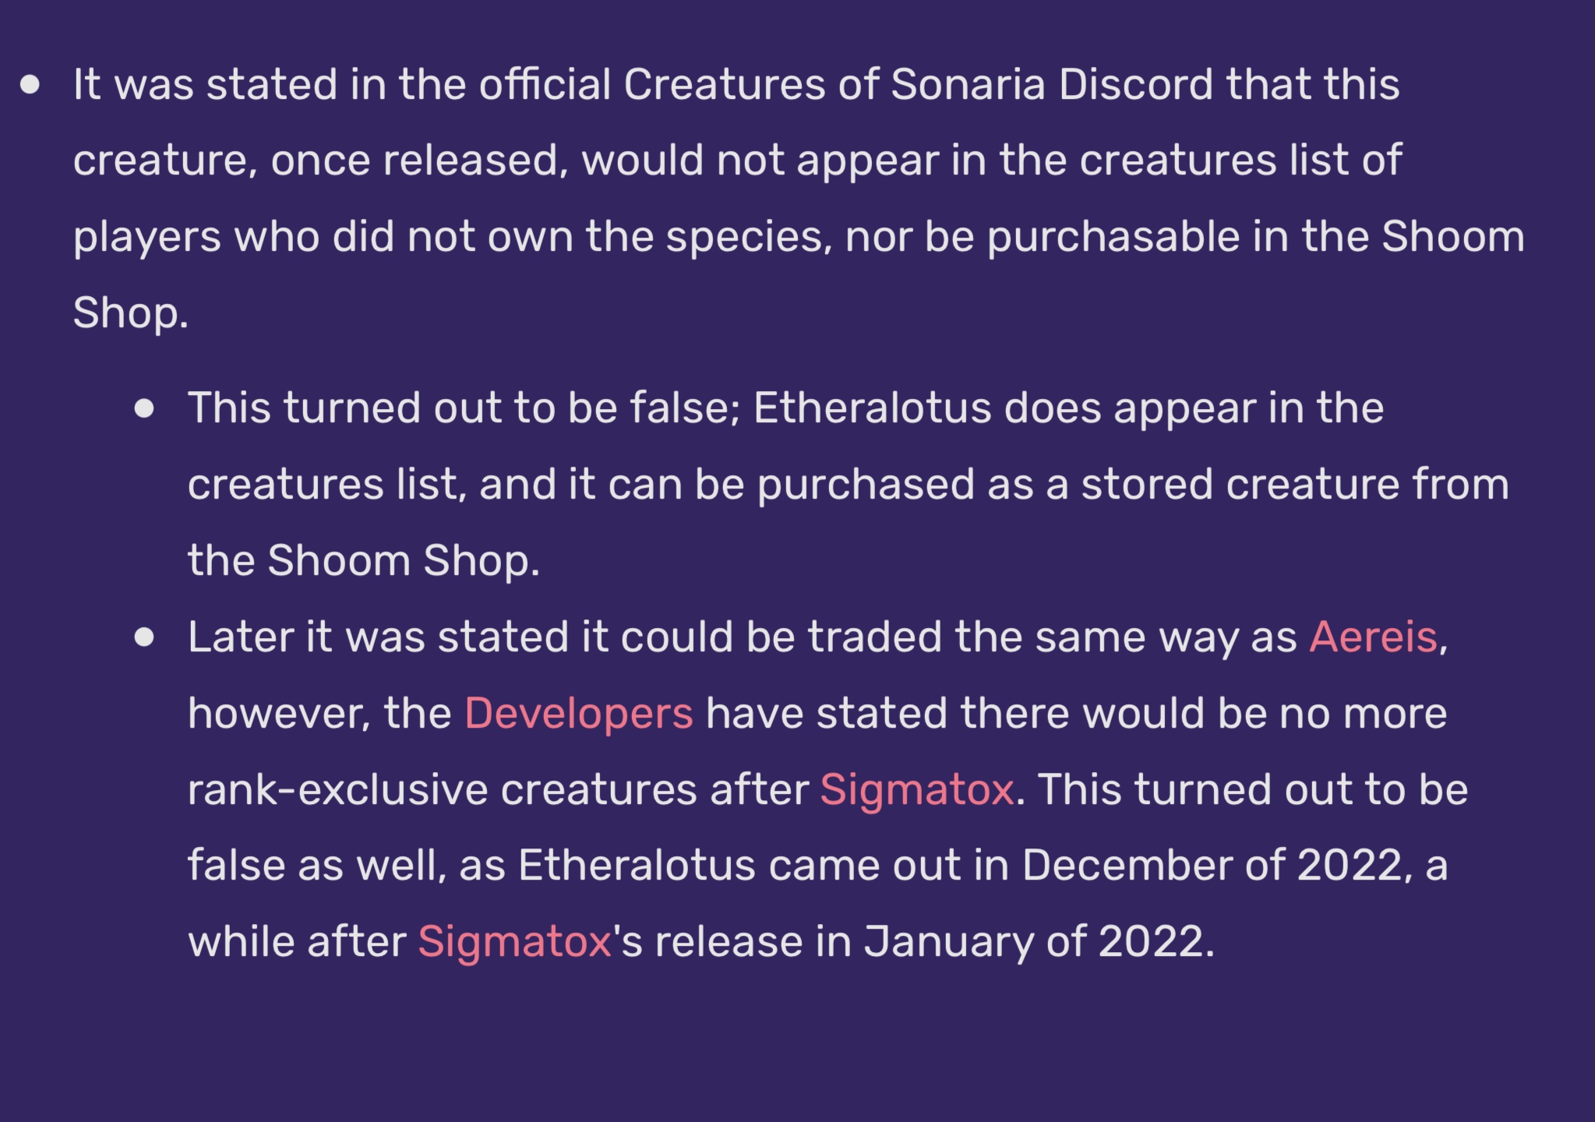Click "Etheralotus" in "Etheralotus came out"

637,865
